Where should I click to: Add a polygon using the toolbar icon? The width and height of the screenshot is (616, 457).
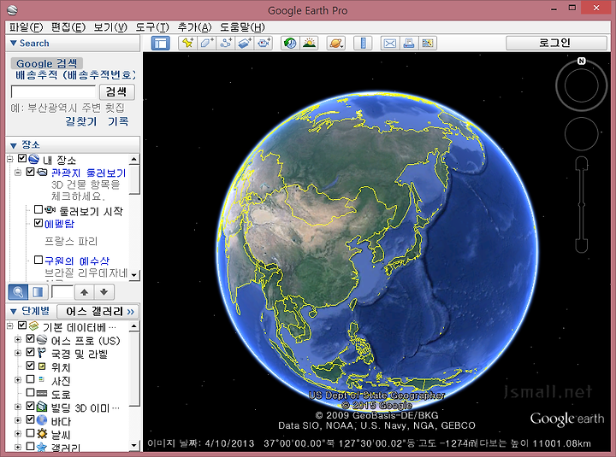(207, 44)
